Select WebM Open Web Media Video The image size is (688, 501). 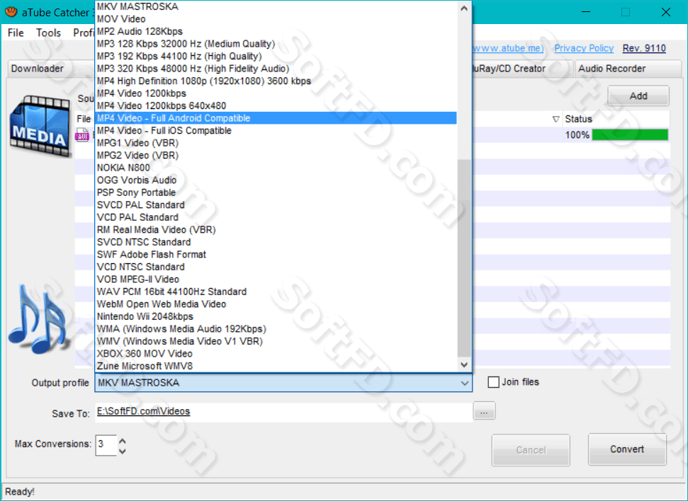(x=276, y=304)
